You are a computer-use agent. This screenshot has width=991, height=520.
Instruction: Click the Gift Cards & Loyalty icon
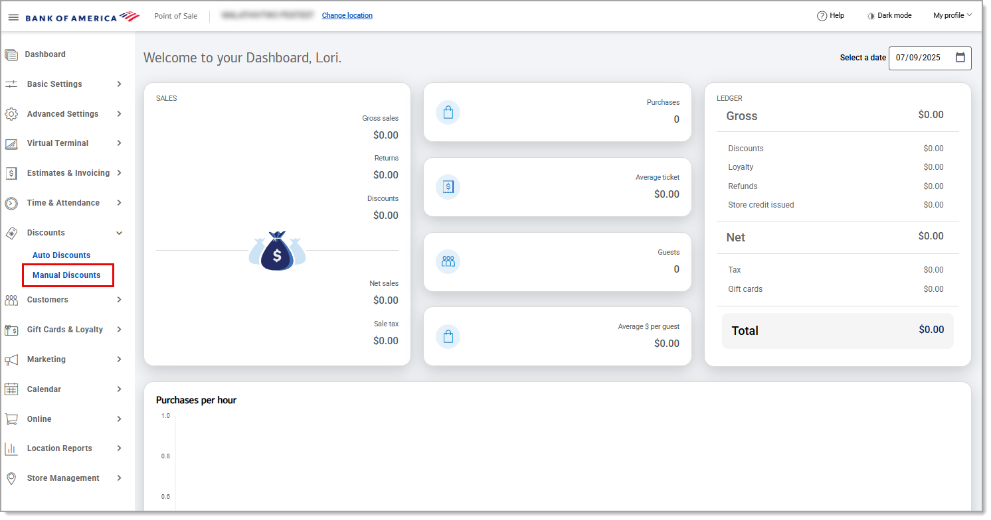coord(11,330)
